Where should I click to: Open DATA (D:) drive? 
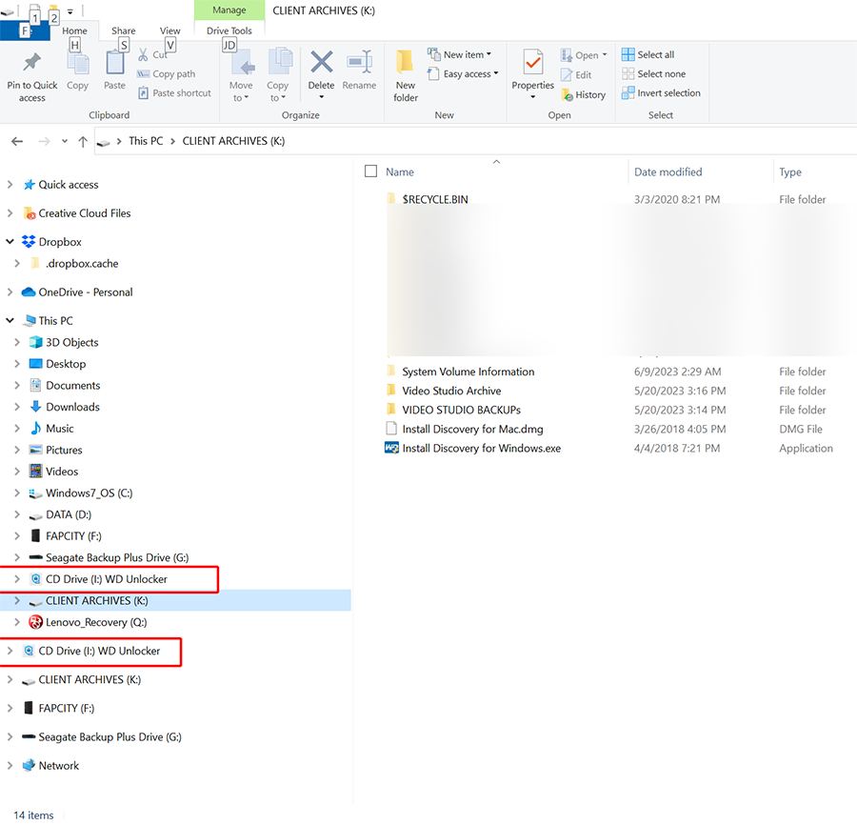click(x=69, y=514)
